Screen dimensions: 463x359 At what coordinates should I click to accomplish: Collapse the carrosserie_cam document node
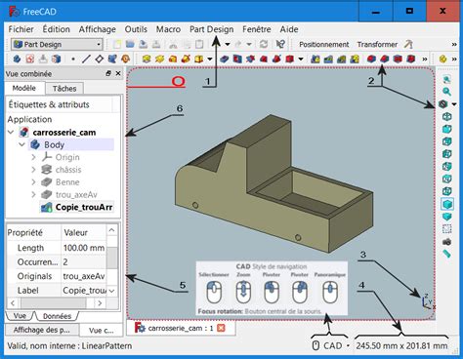11,132
